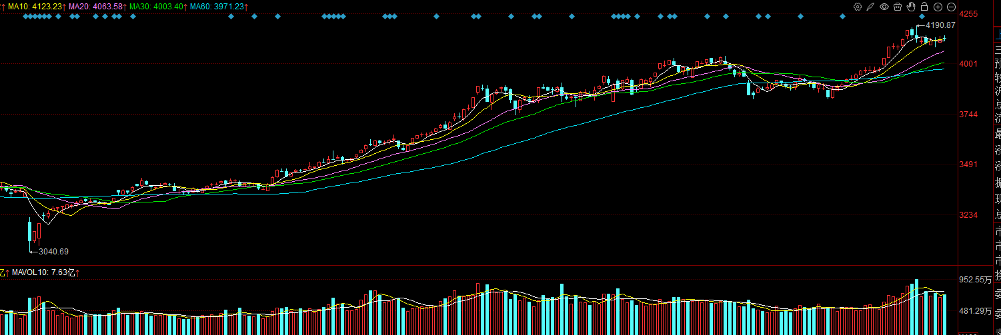Zoom in with the plus circle icon
The image size is (1001, 335).
tap(938, 7)
